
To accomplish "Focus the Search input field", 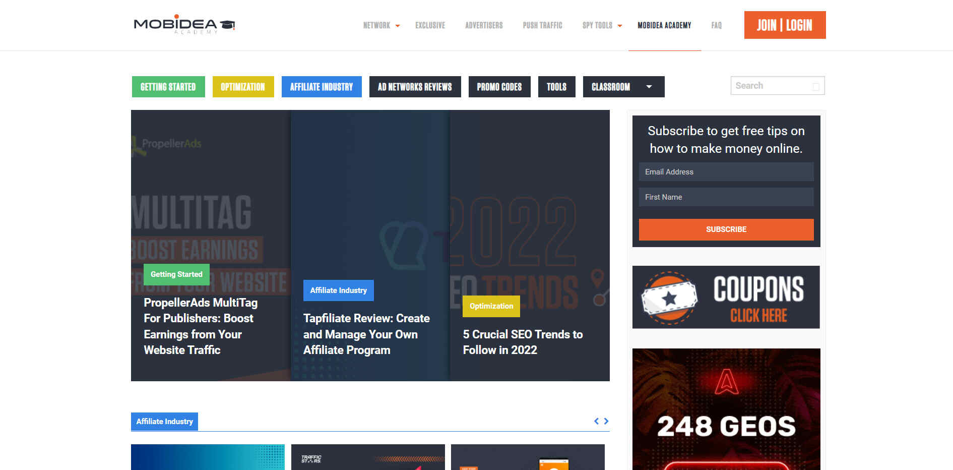I will [777, 86].
